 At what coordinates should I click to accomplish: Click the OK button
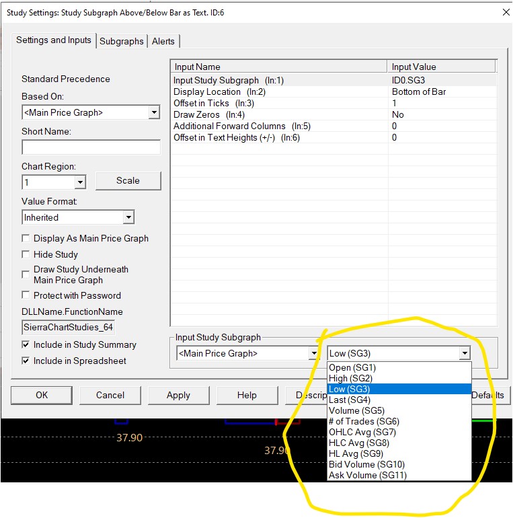point(42,395)
